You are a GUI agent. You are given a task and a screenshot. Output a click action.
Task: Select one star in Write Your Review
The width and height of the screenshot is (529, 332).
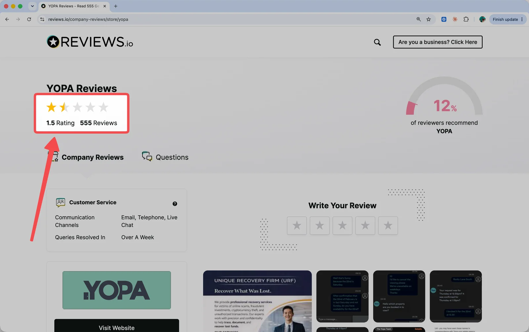tap(297, 226)
